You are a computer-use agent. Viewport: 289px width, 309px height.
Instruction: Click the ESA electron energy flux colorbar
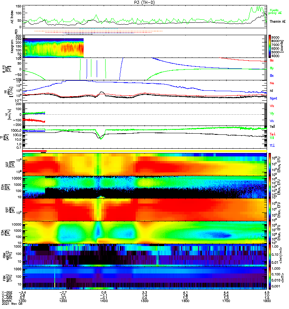coord(270,233)
